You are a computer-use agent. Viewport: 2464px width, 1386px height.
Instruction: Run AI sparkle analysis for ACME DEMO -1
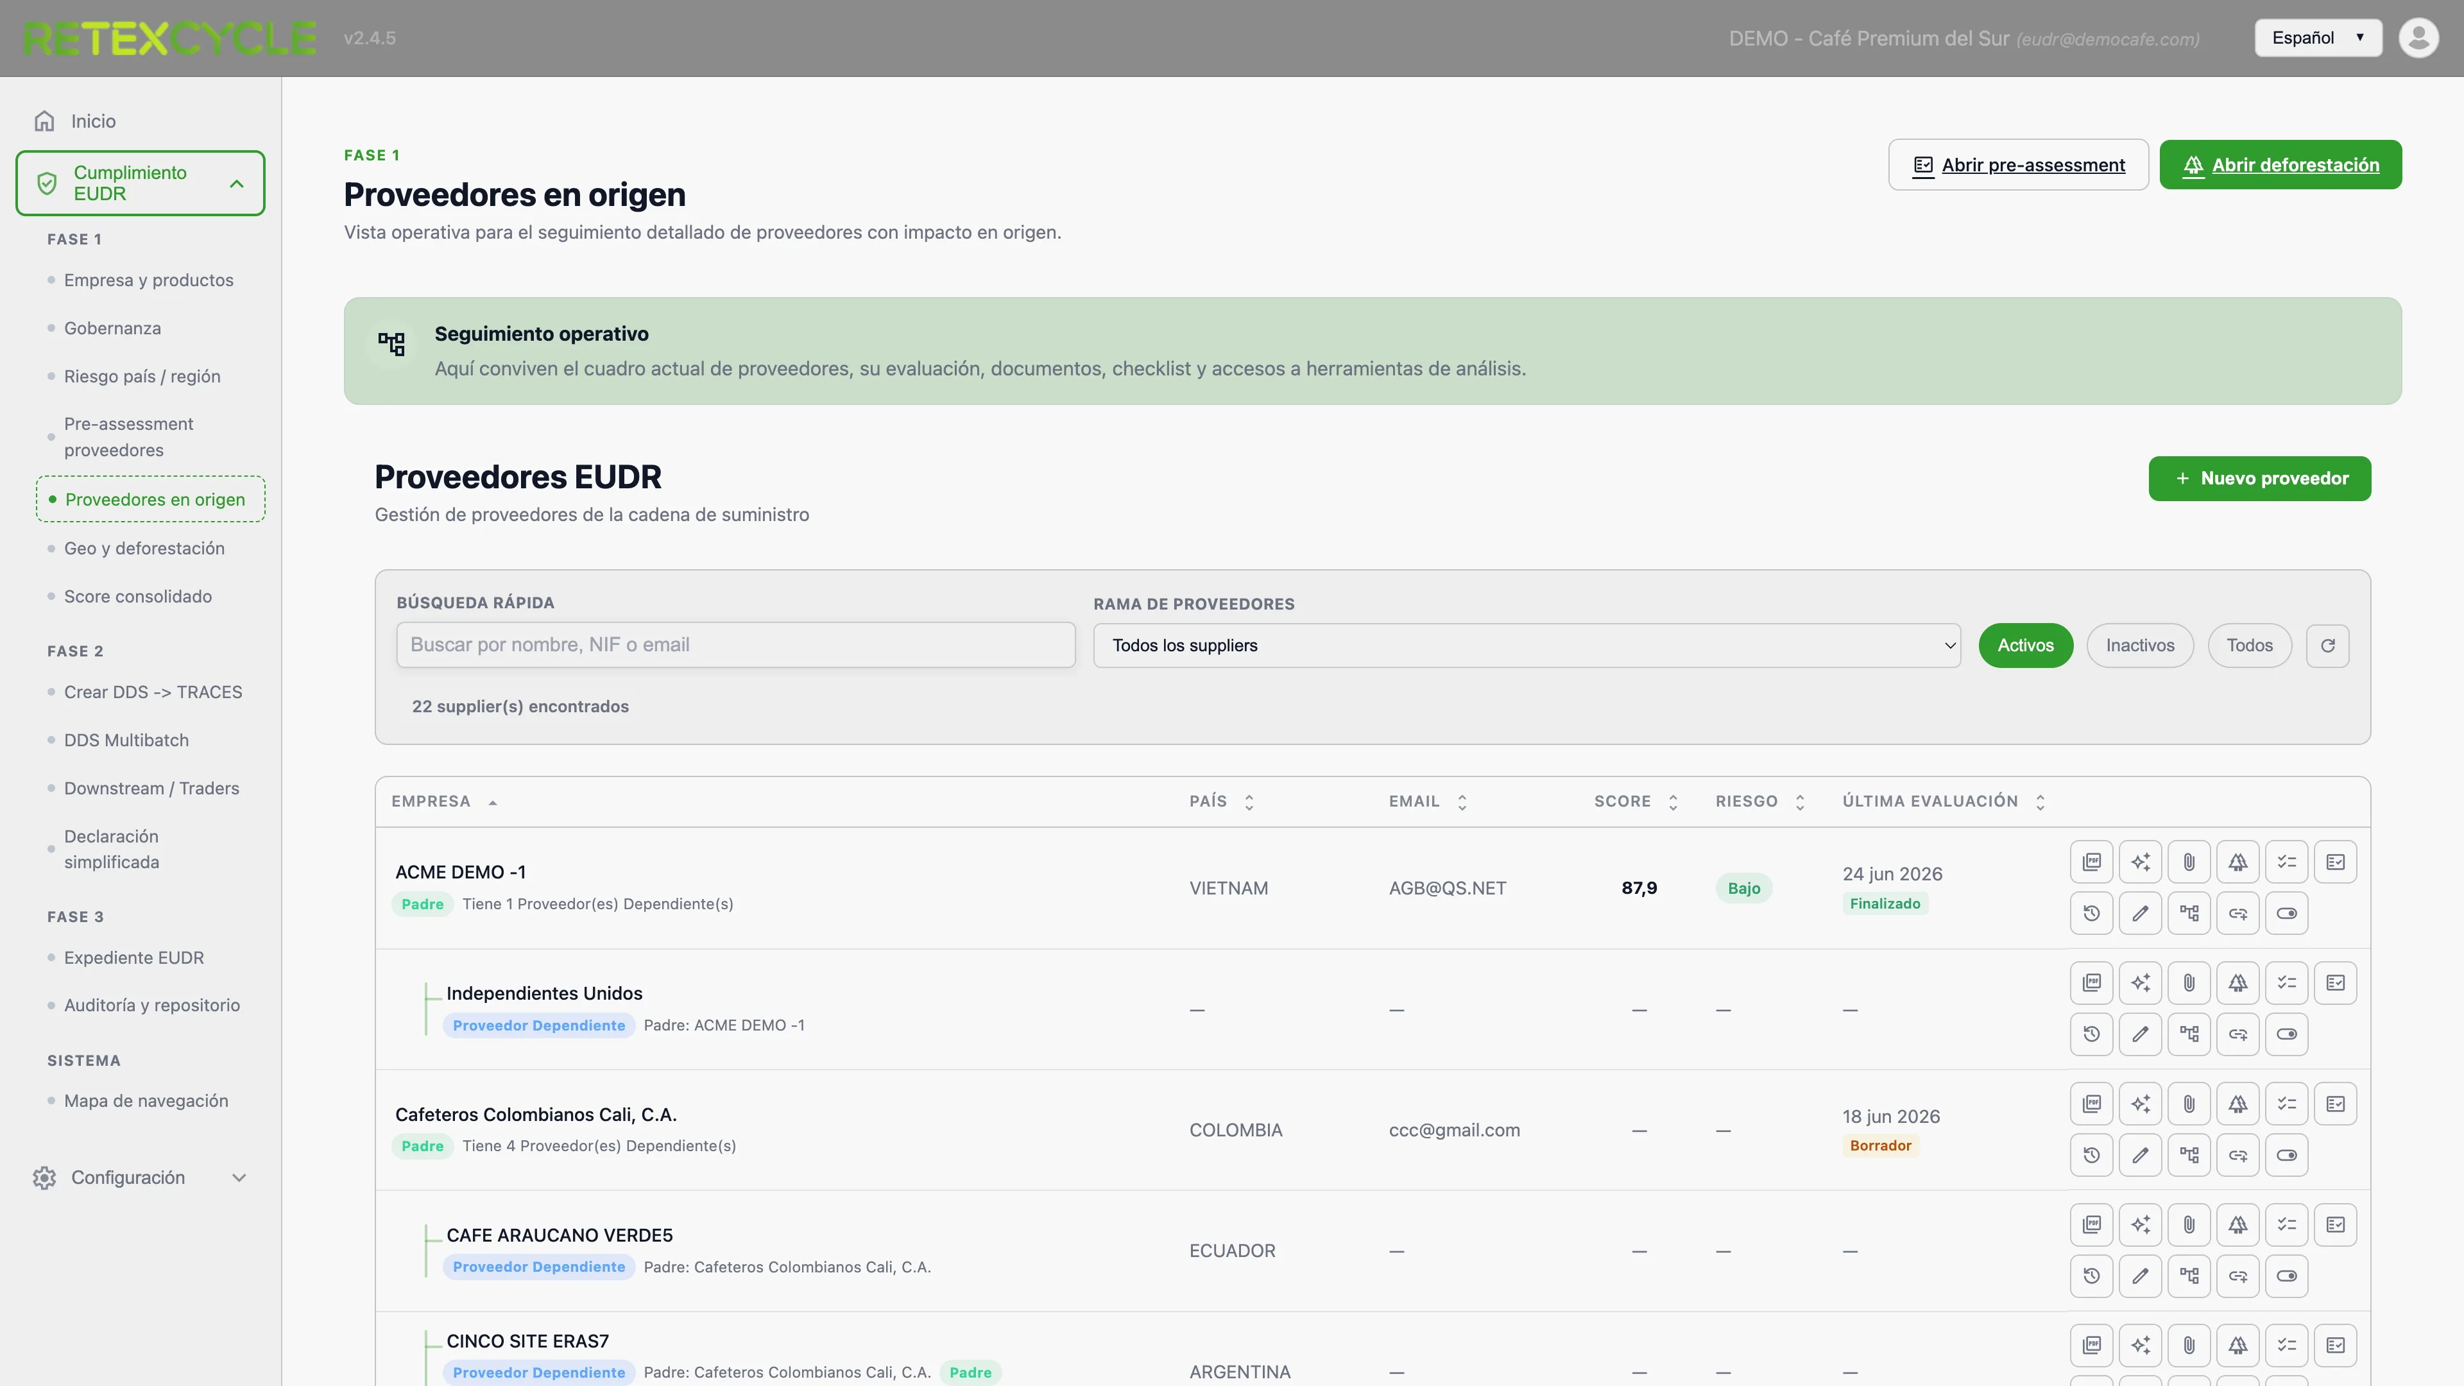tap(2141, 862)
